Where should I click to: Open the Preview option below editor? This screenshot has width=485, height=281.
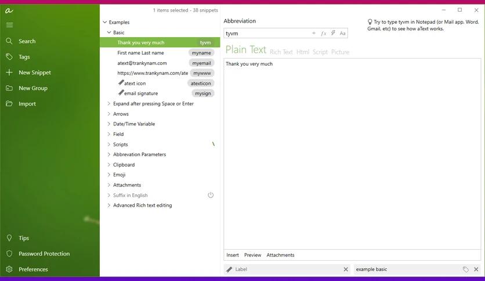(x=253, y=255)
